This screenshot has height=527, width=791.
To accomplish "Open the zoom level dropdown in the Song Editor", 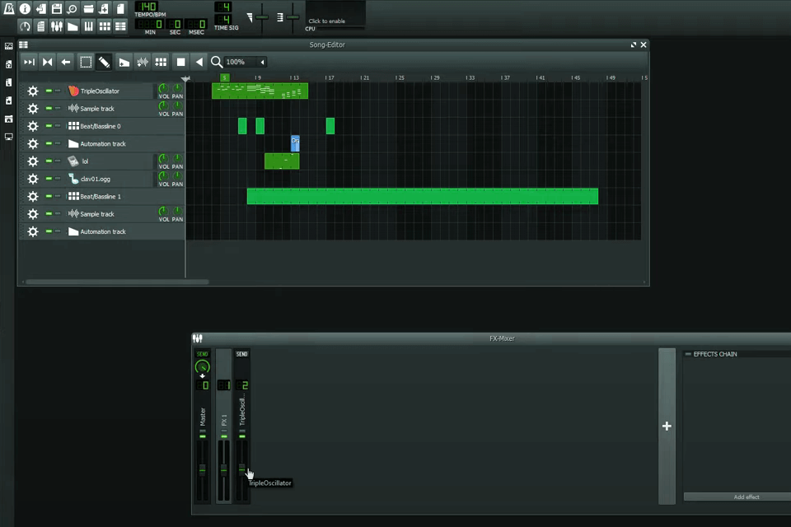I will pyautogui.click(x=244, y=61).
